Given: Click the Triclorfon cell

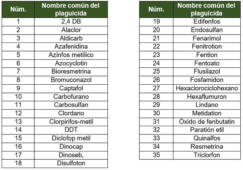Looking at the screenshot, I should pos(206,155).
